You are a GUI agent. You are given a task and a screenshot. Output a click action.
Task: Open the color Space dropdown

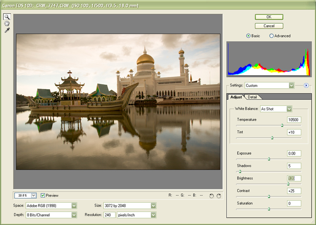pos(74,206)
